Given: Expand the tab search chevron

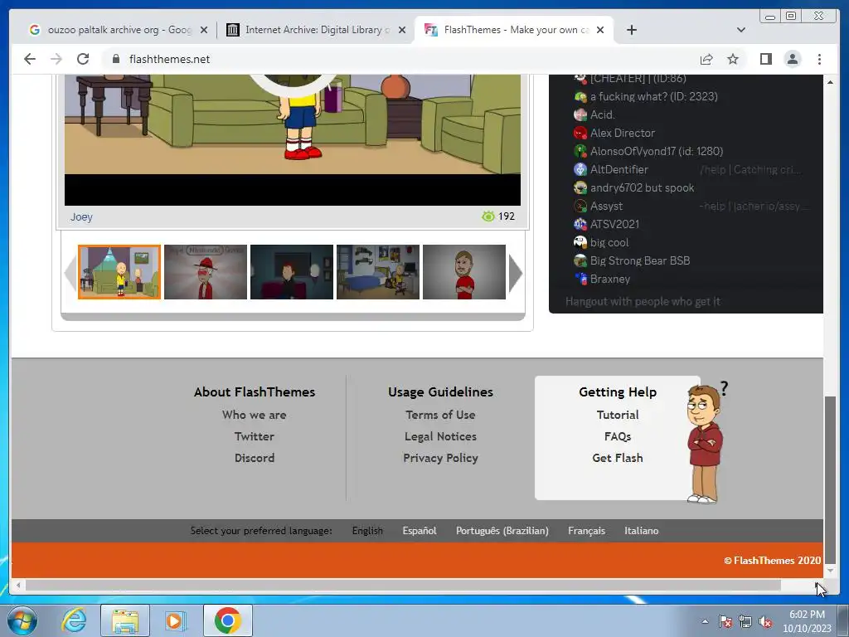Looking at the screenshot, I should tap(741, 30).
